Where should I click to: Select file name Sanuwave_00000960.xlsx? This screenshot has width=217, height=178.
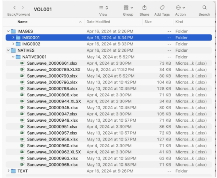[x=52, y=146]
